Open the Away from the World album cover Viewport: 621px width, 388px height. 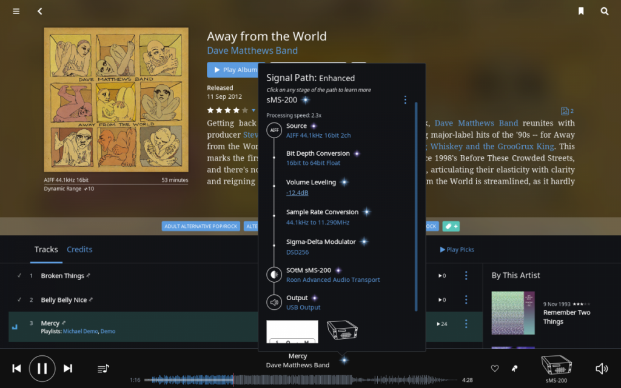point(116,100)
